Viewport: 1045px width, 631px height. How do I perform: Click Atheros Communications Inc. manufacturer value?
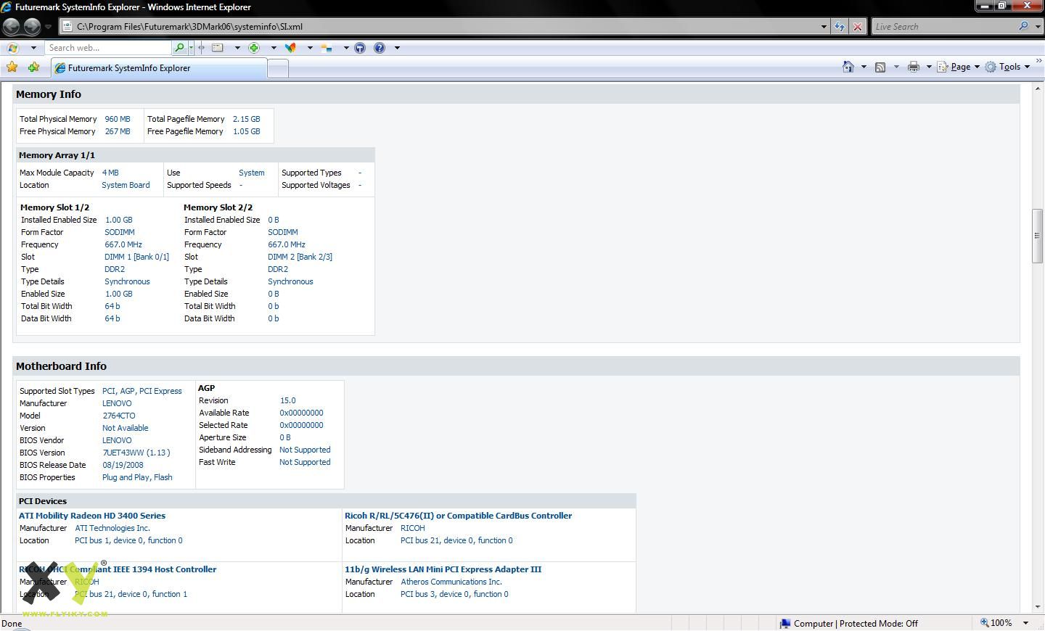[451, 582]
